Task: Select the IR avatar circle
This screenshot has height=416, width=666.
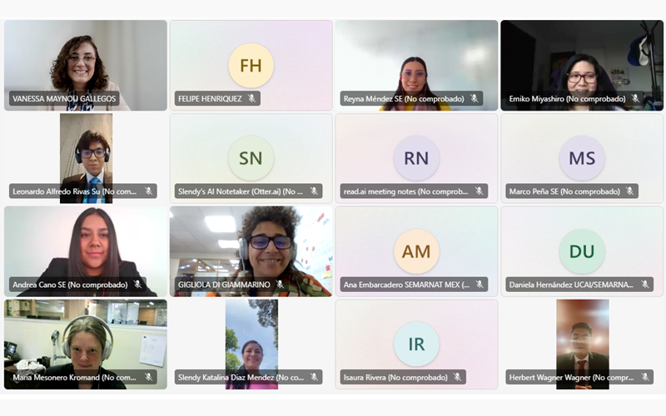Action: [x=416, y=344]
